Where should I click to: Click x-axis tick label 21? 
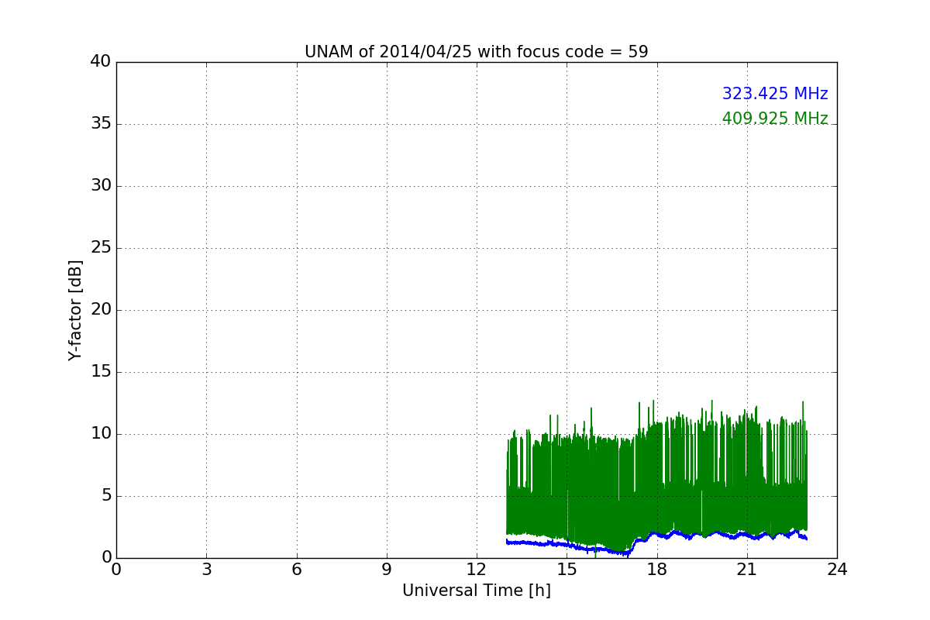(x=747, y=570)
